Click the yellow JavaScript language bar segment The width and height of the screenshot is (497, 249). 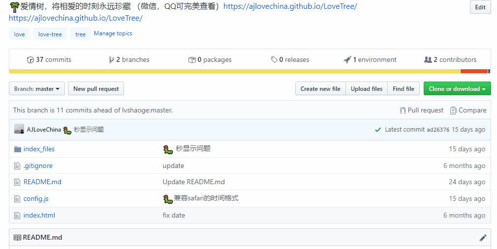[235, 71]
